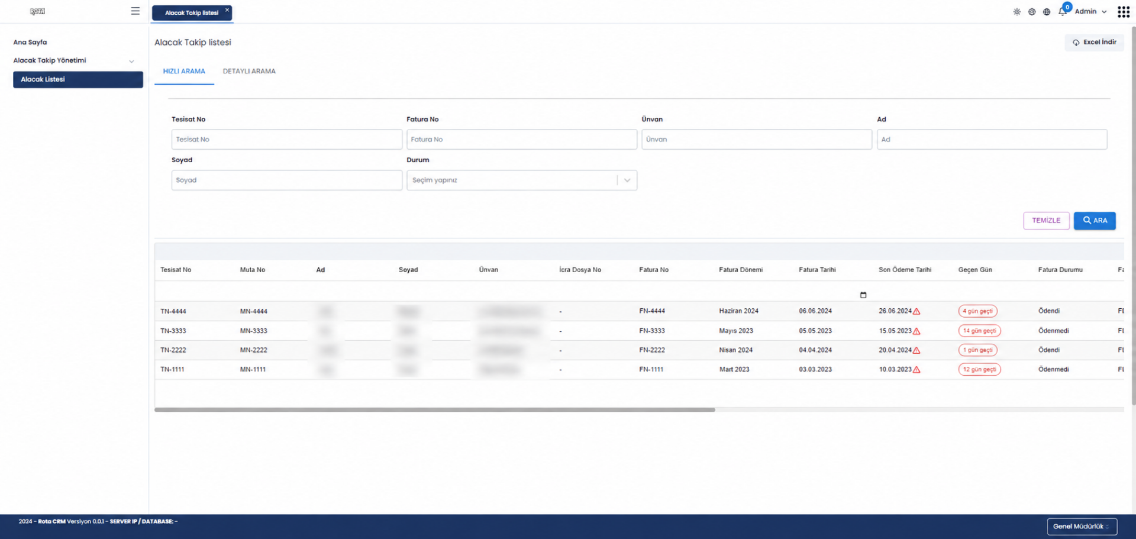Open the Admin user dropdown
Image resolution: width=1136 pixels, height=539 pixels.
pyautogui.click(x=1090, y=11)
